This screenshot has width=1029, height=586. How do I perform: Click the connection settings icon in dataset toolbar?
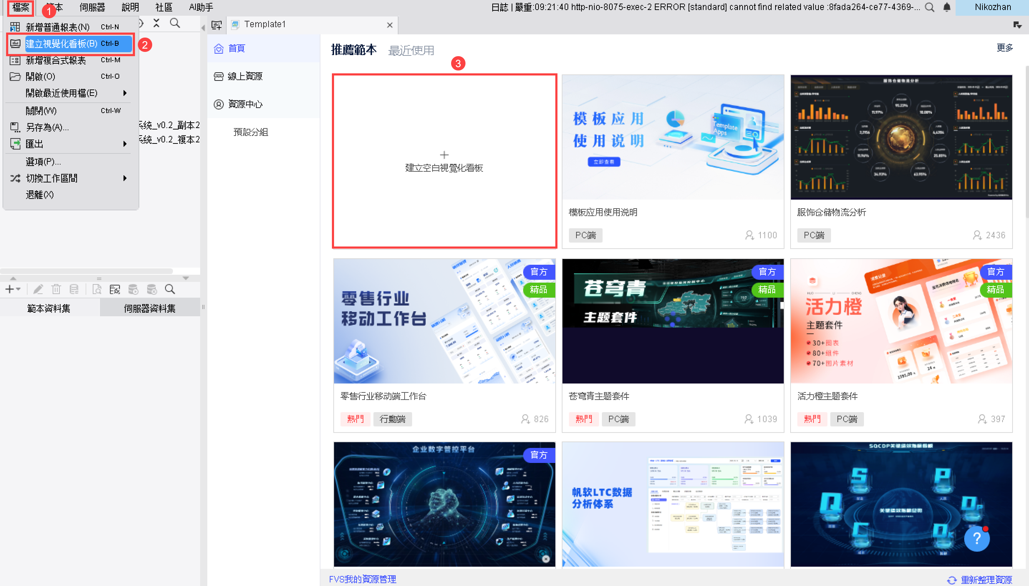point(115,289)
